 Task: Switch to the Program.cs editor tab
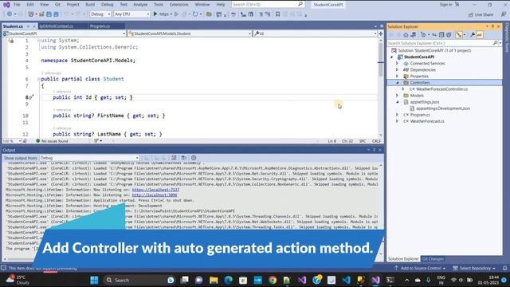(100, 26)
